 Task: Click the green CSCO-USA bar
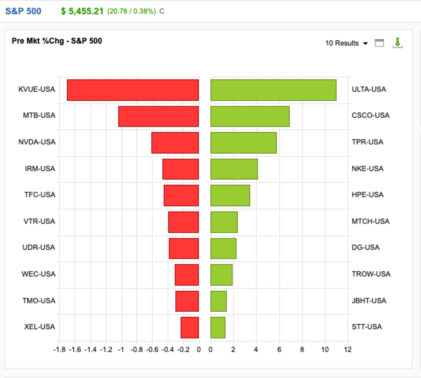click(250, 116)
